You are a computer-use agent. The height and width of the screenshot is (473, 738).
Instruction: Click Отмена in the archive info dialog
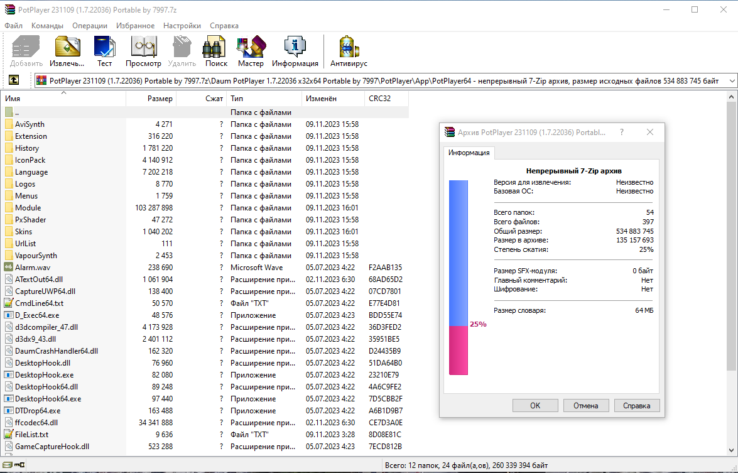[585, 406]
